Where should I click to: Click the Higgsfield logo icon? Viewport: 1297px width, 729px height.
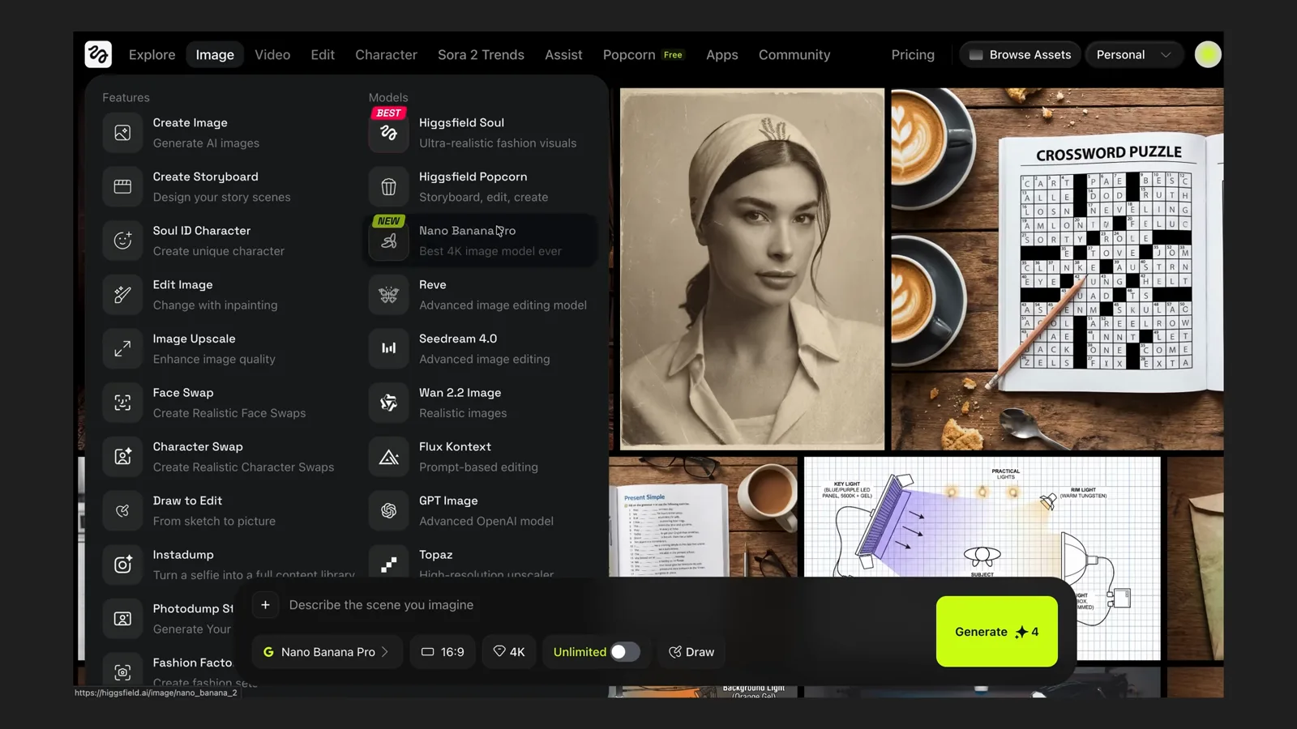point(98,54)
